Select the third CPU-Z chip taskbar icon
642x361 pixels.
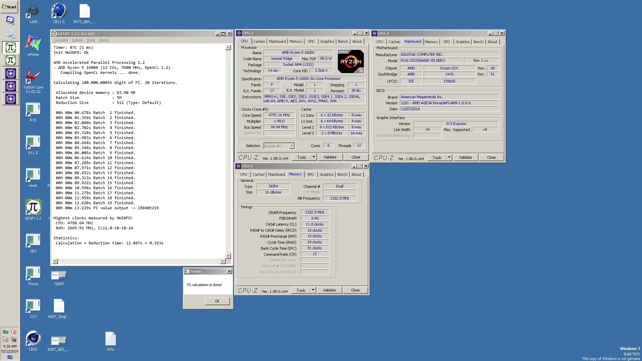10,99
